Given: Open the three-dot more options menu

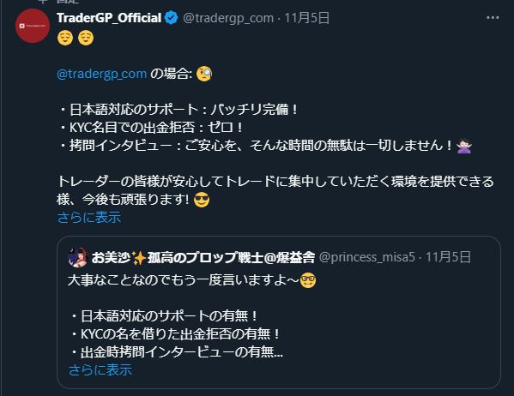Looking at the screenshot, I should 493,18.
